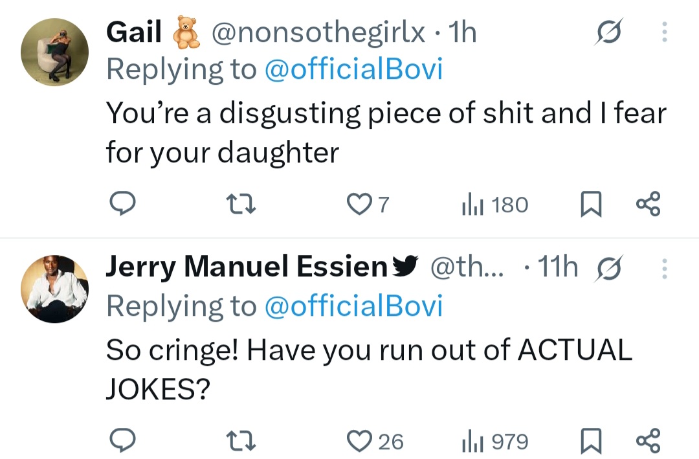Viewport: 699px width, 459px height.
Task: Bookmark Jerry Manuel Essien's tweet
Action: click(589, 442)
